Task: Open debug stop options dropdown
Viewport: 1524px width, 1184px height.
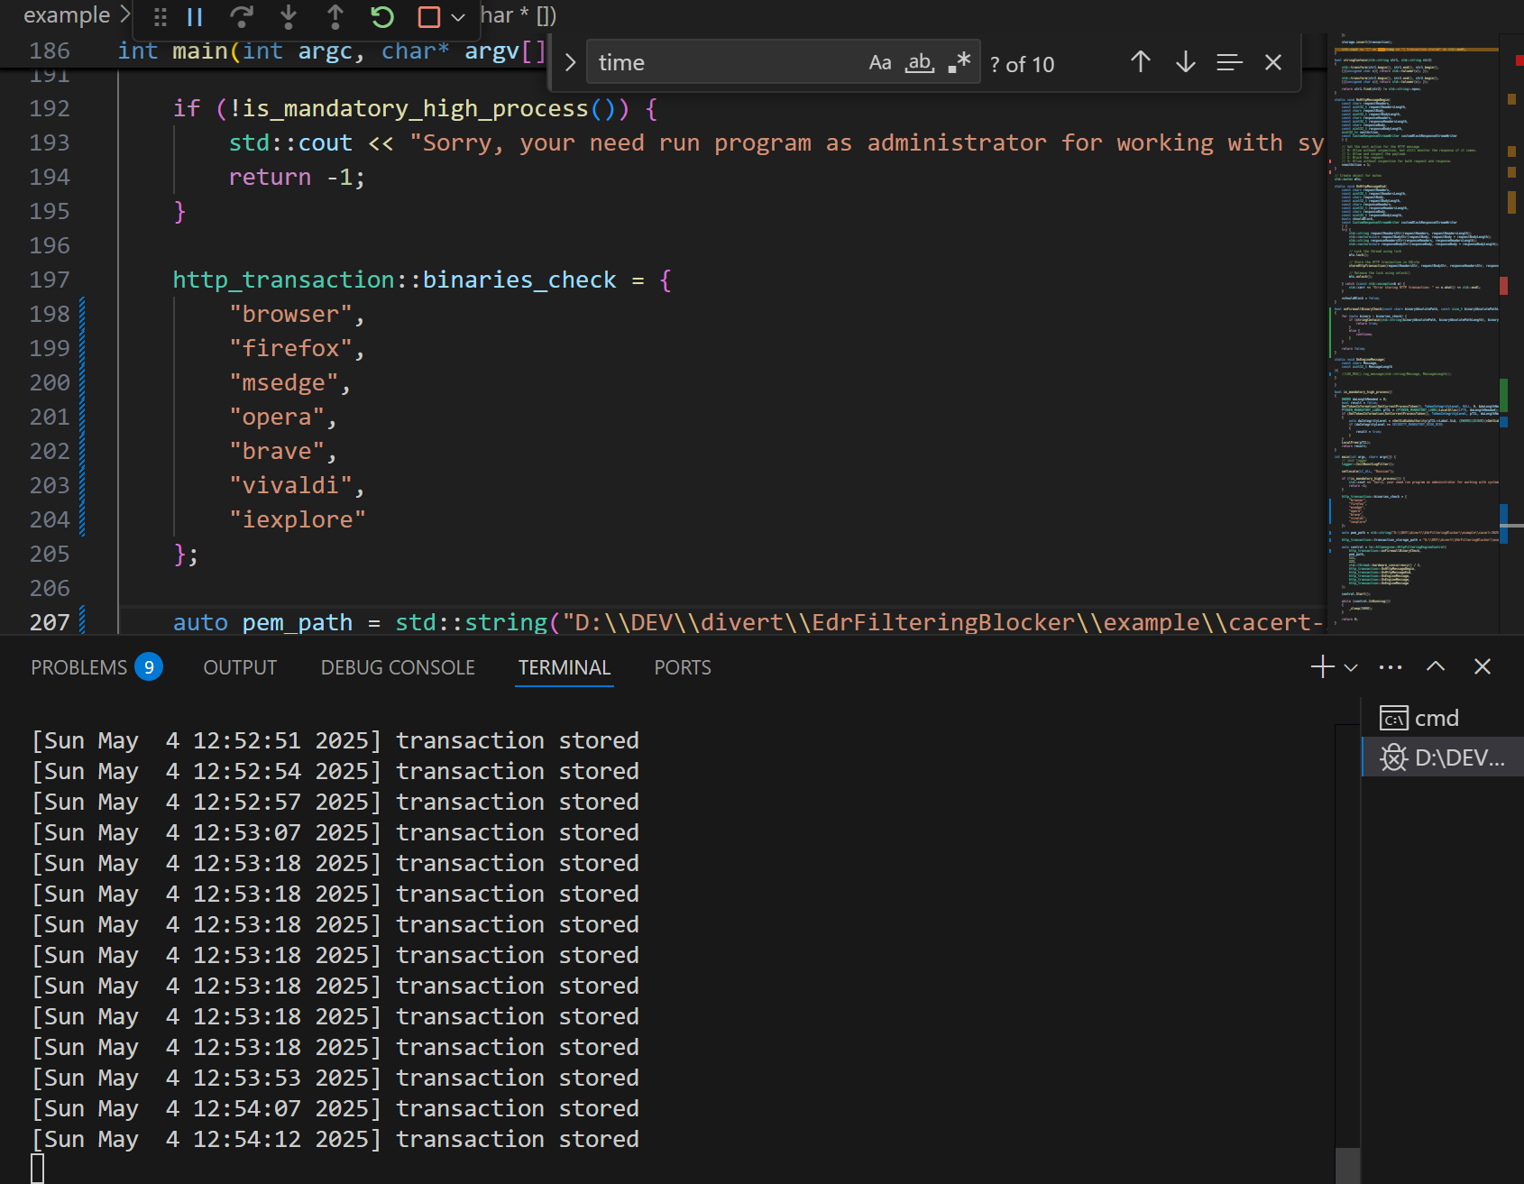Action: pos(458,17)
